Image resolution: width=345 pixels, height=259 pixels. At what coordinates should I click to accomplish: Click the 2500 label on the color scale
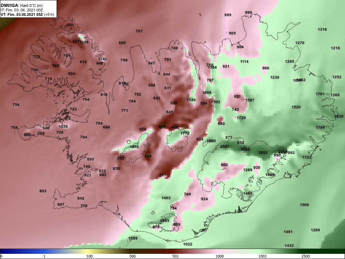(x=306, y=256)
